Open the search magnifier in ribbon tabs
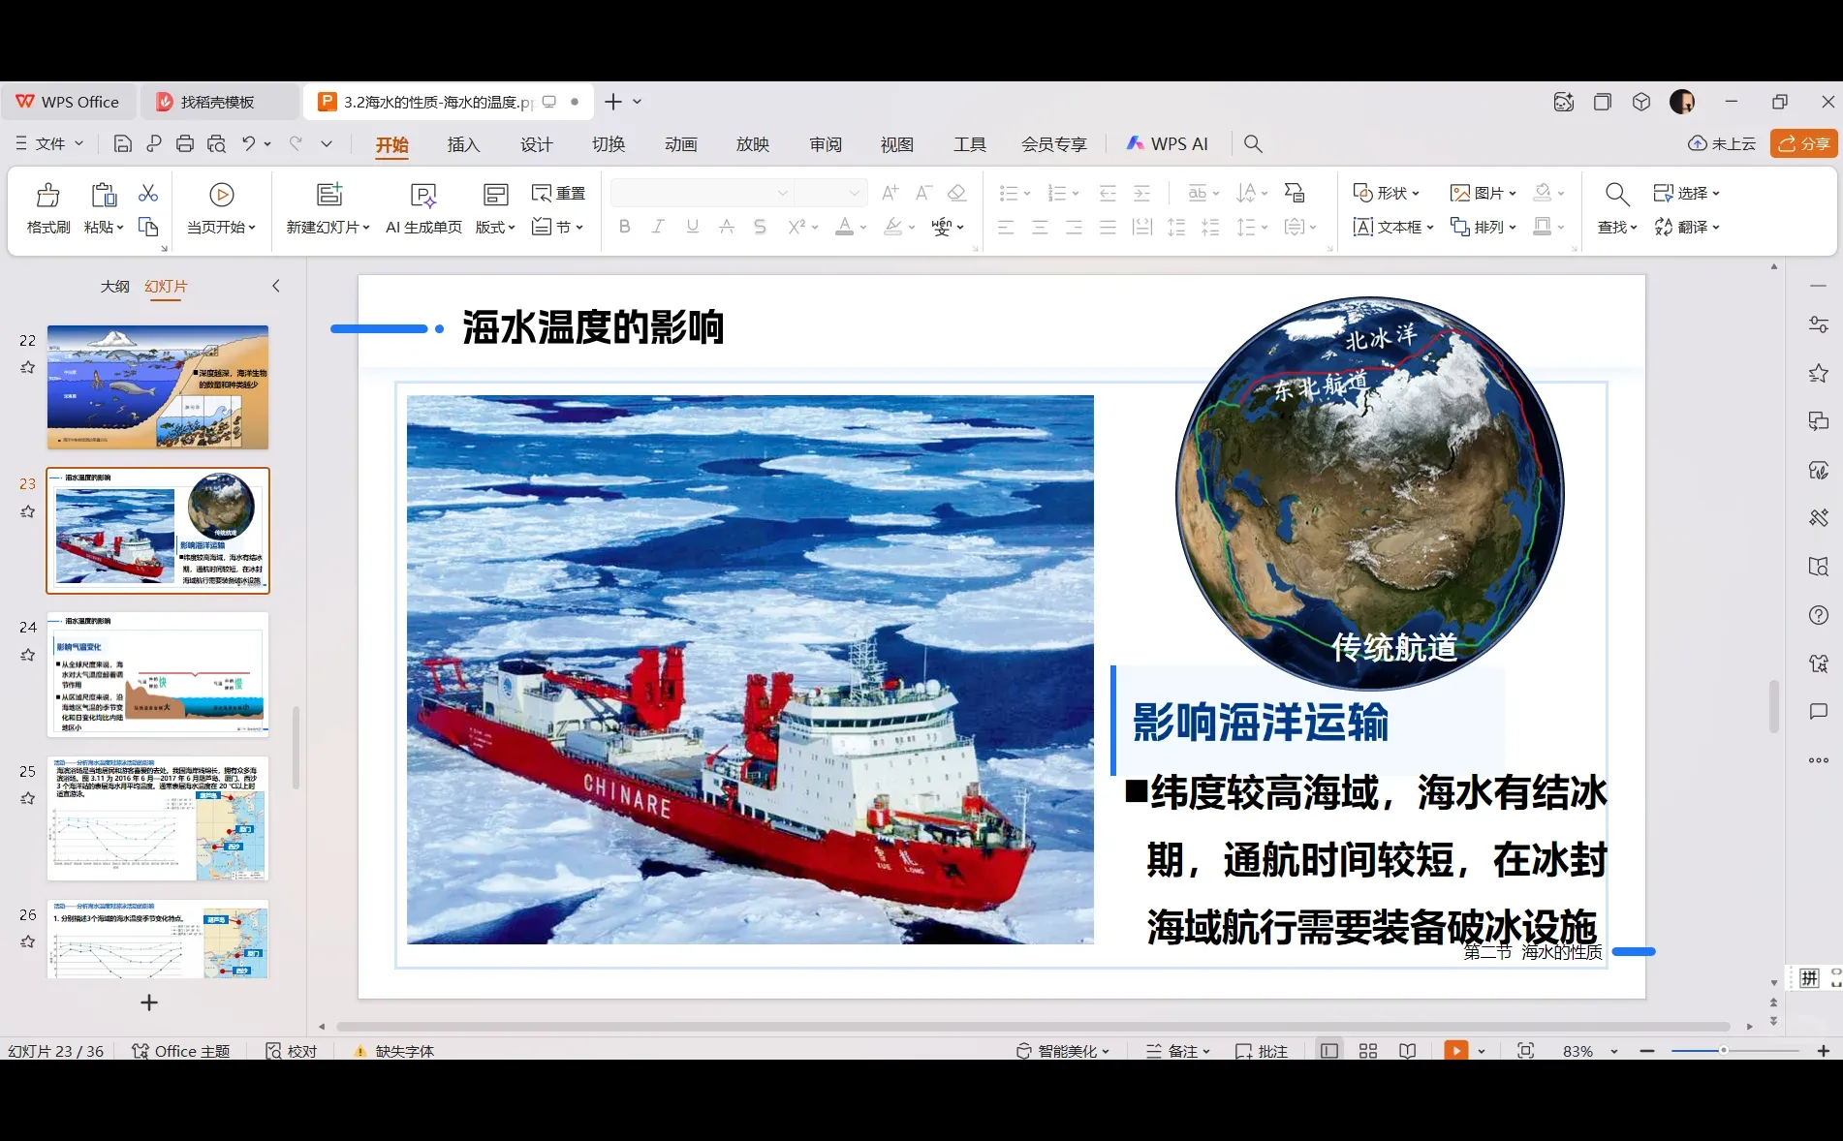The width and height of the screenshot is (1843, 1141). [x=1253, y=144]
